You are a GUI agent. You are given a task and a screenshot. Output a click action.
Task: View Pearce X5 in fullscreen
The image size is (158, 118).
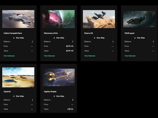[90, 56]
